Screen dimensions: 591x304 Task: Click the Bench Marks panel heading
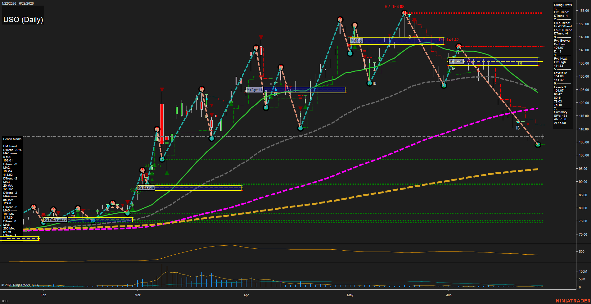coord(12,139)
